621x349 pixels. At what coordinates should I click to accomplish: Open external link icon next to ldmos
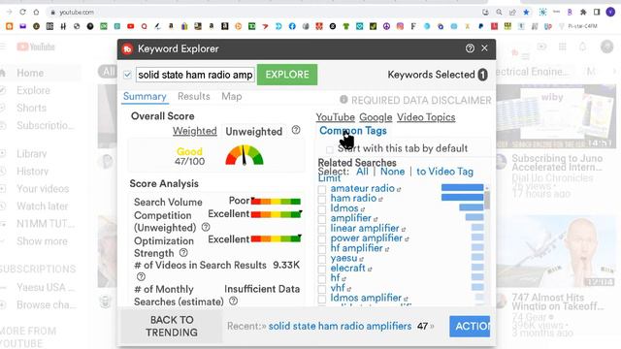pyautogui.click(x=362, y=209)
